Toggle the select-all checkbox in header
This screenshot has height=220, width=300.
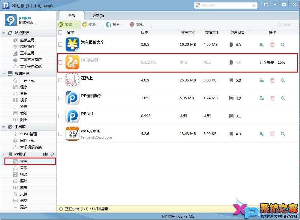(60, 32)
